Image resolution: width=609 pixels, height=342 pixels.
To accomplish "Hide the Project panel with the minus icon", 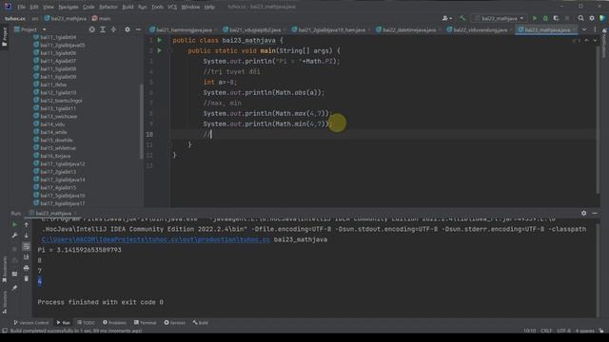I will 138,29.
